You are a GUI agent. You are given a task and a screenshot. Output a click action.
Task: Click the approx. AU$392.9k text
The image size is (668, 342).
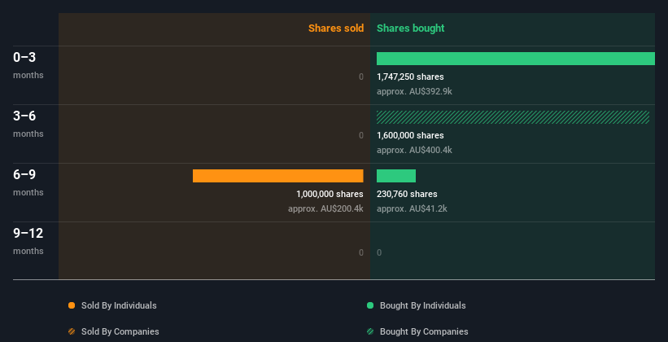click(414, 91)
